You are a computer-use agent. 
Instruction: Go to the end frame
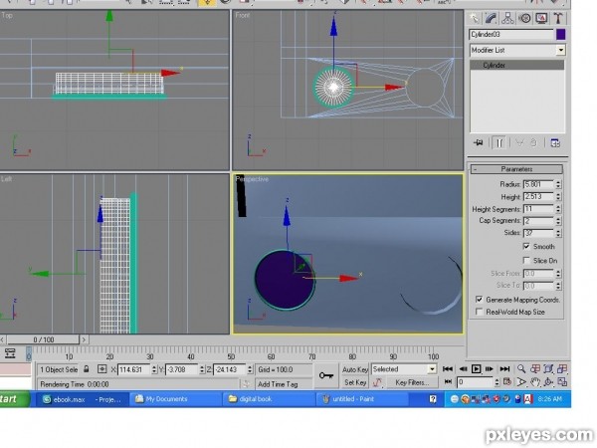click(x=504, y=368)
